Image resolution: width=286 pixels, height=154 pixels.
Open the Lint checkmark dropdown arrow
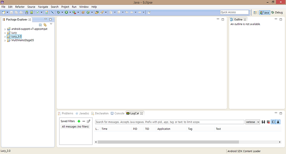click(41, 12)
